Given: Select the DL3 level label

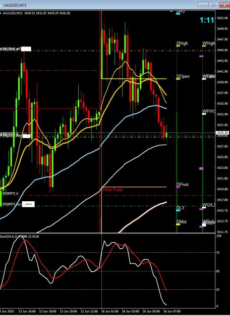Looking at the screenshot, I should point(180,208).
